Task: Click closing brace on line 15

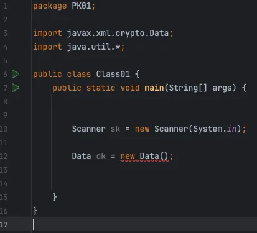Action: coord(55,197)
